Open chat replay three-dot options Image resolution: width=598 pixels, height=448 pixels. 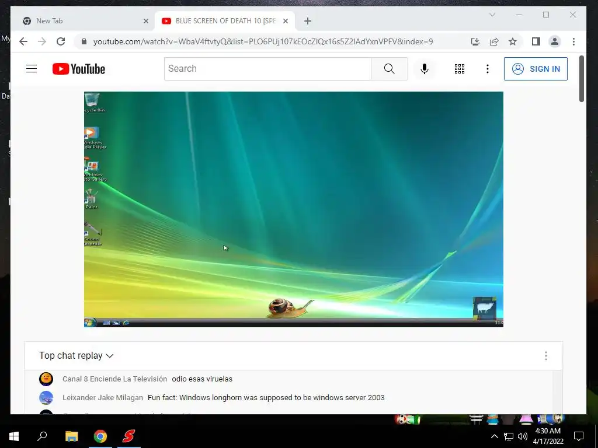546,355
